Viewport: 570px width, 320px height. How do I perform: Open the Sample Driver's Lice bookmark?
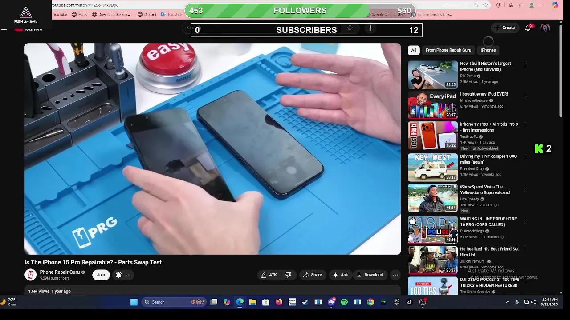click(x=432, y=14)
